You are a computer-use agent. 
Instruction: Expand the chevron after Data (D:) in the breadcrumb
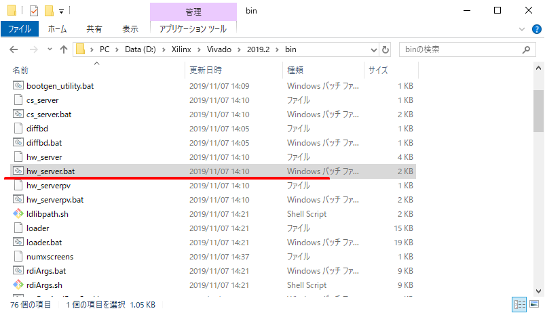(x=164, y=49)
